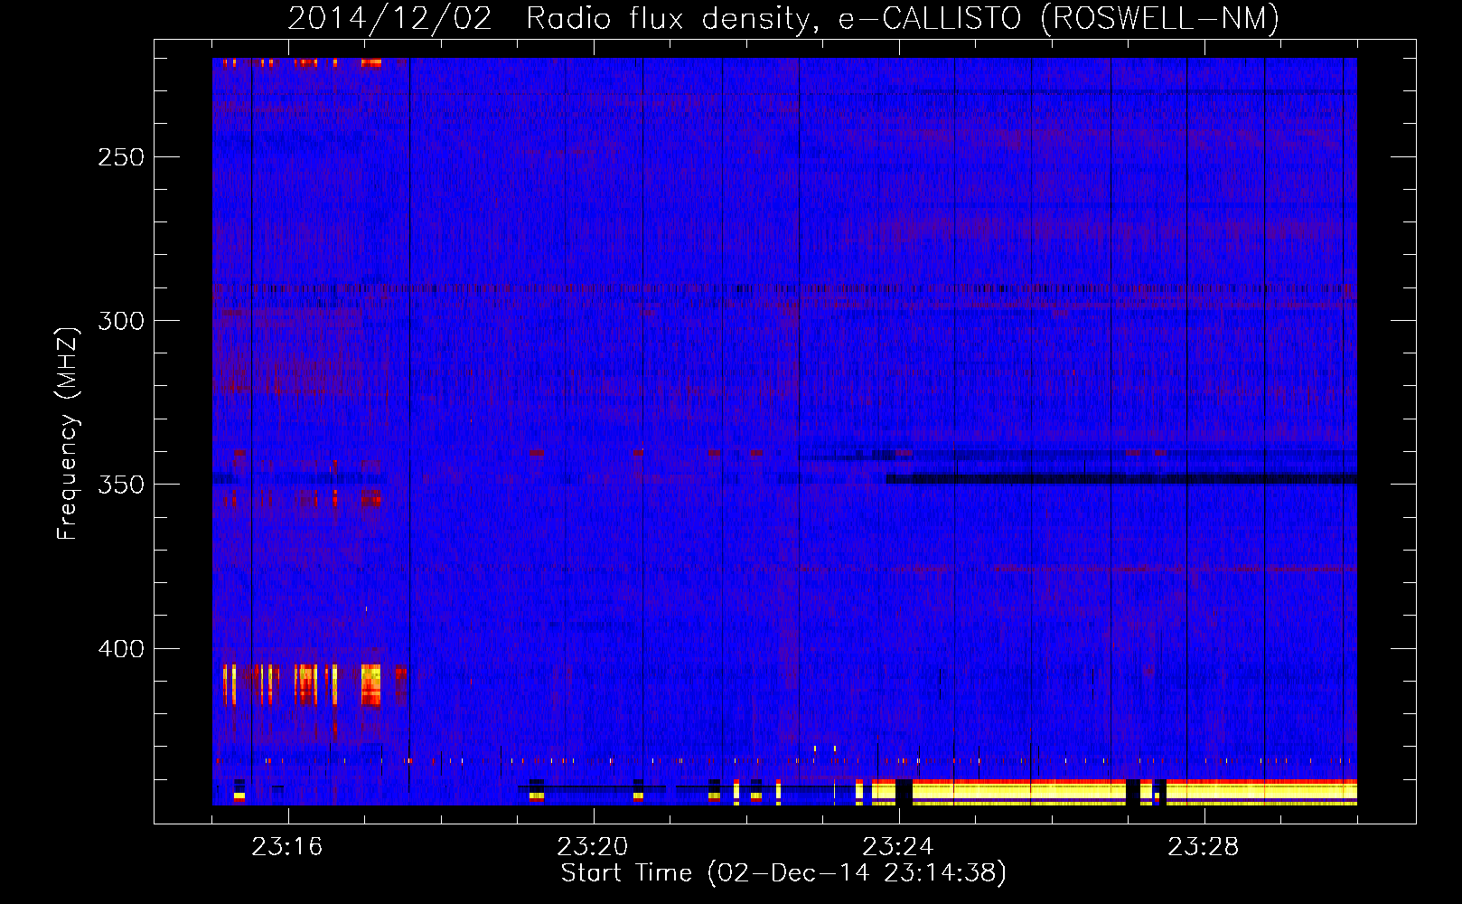Screen dimensions: 1462x904
Task: Click the 23:20 time tick label
Action: pos(593,847)
